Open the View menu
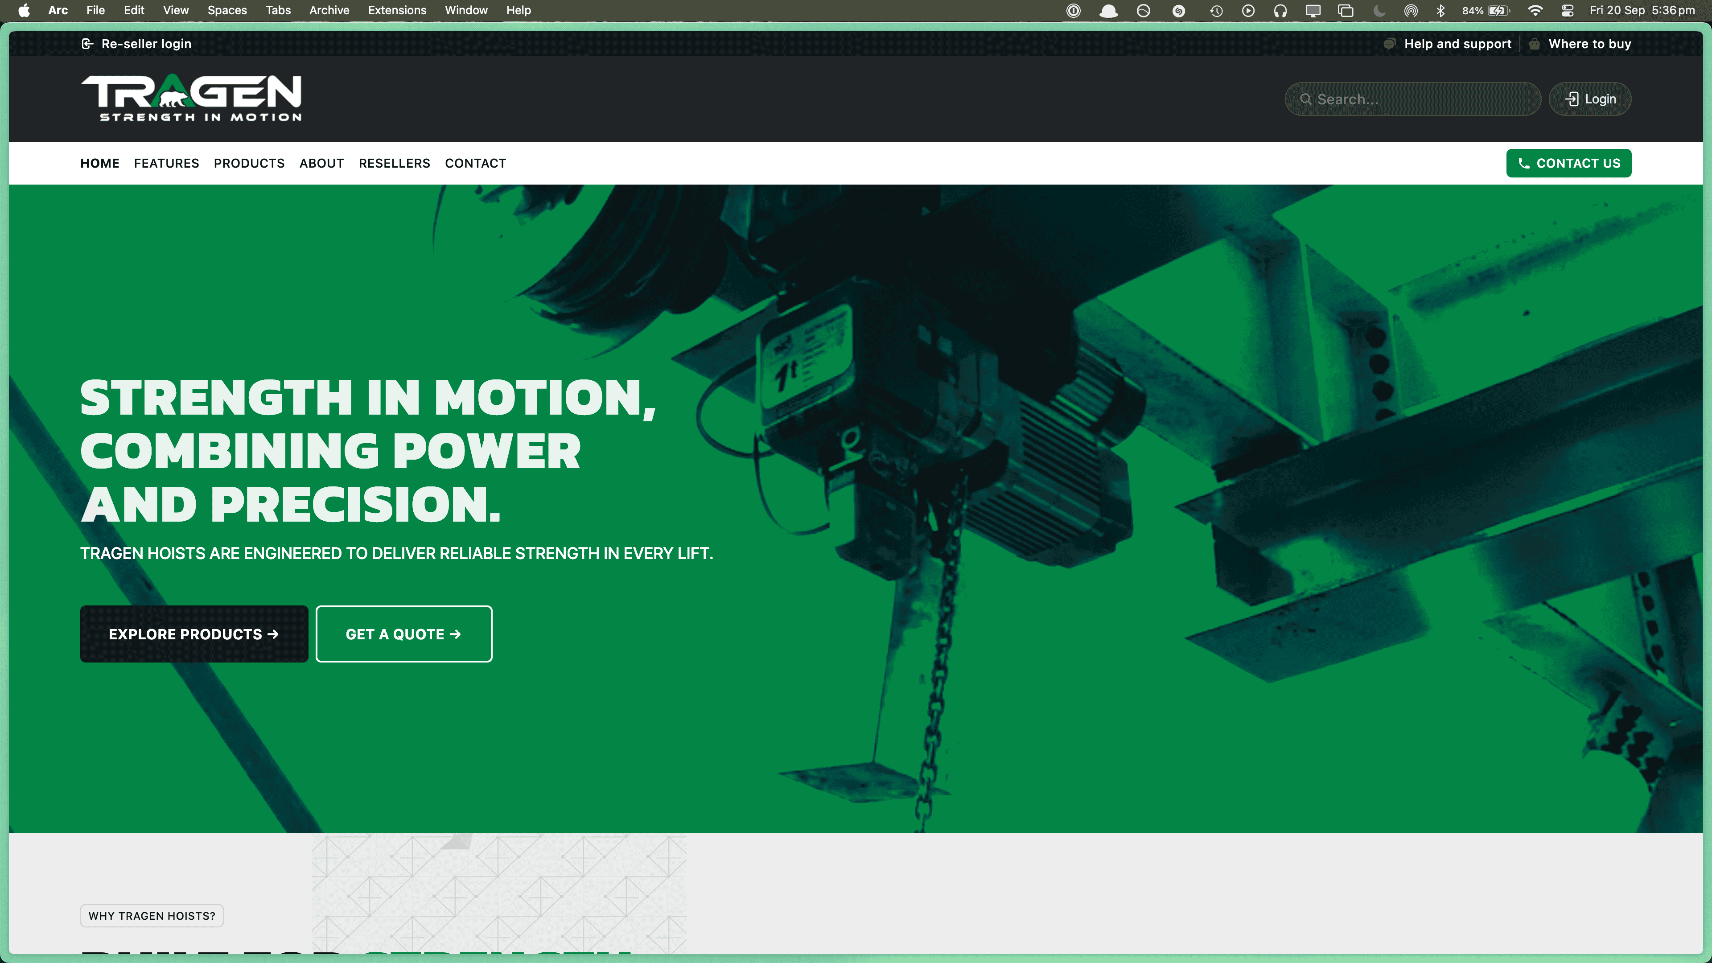Screen dimensions: 1712x963 pos(176,10)
